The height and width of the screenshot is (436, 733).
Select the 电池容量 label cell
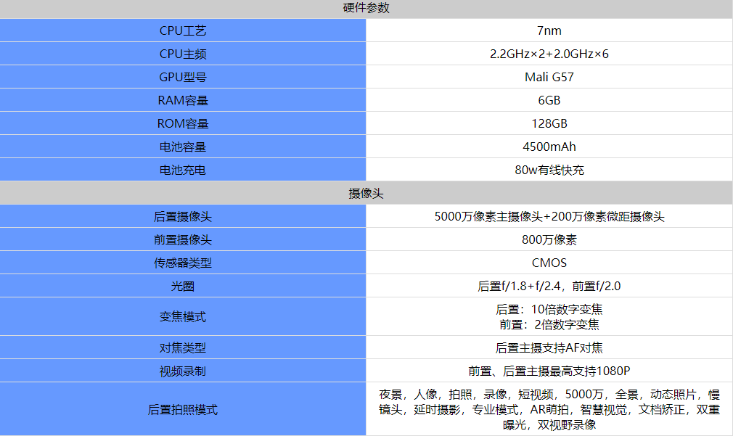point(183,147)
